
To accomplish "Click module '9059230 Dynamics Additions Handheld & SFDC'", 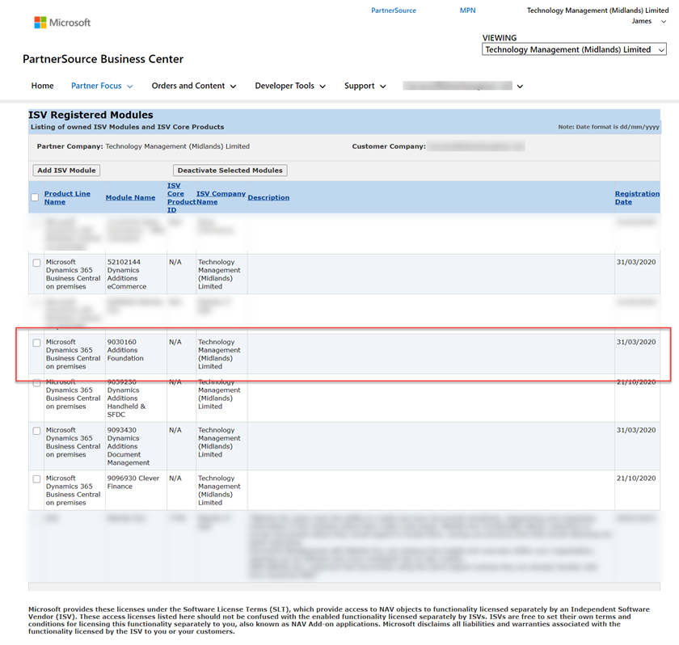I will 126,398.
